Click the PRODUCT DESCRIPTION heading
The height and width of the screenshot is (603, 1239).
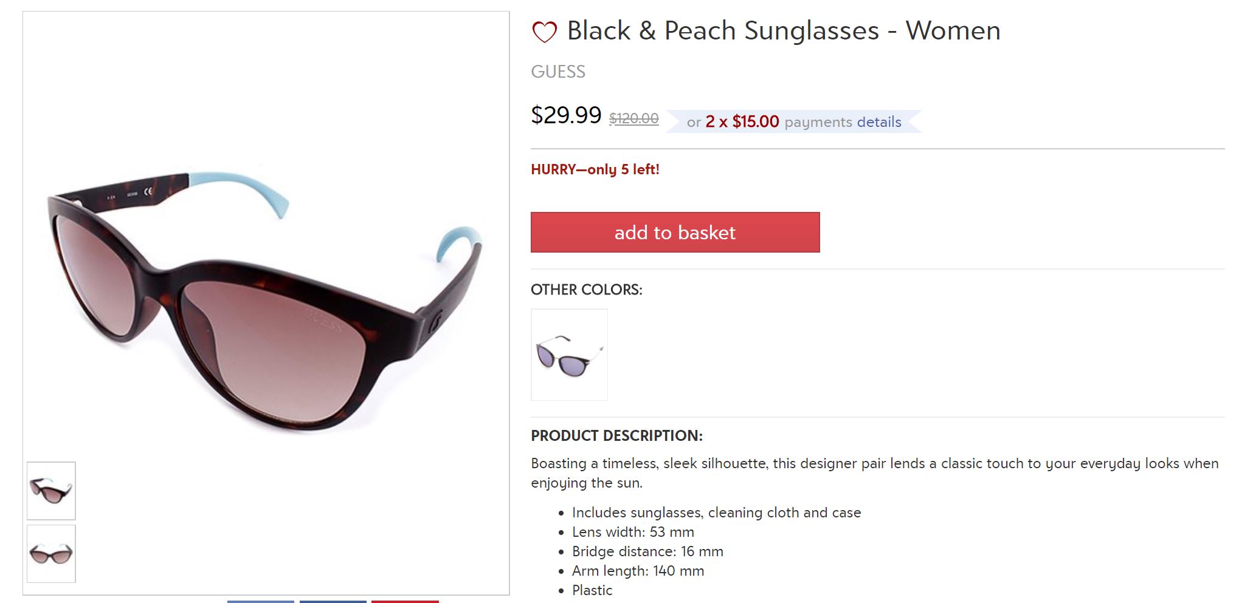[x=616, y=435]
